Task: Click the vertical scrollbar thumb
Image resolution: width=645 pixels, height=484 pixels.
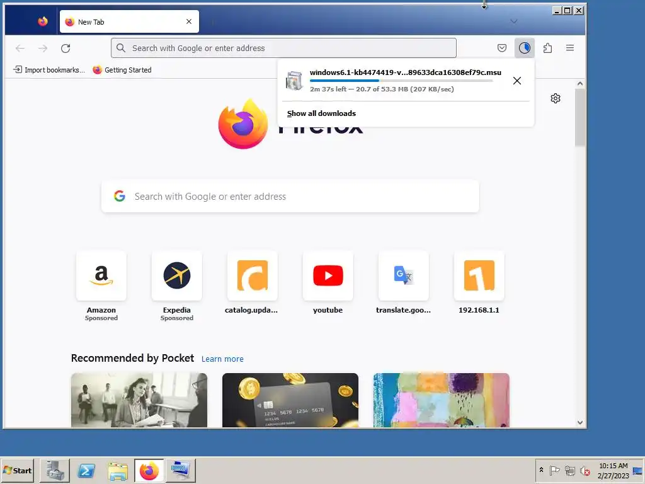Action: click(580, 117)
